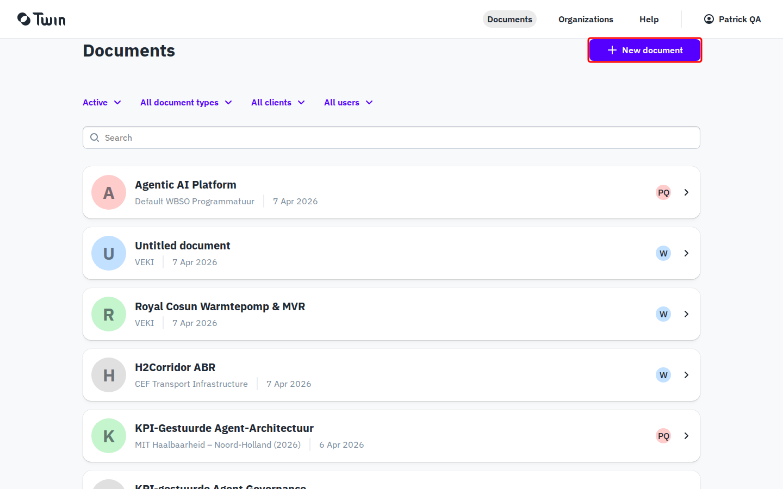Click the user profile icon beside Patrick QA
The width and height of the screenshot is (783, 489).
[709, 19]
